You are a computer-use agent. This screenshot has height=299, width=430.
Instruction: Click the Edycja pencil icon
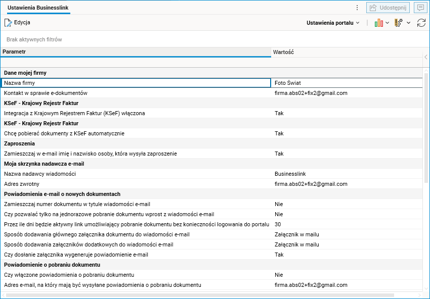pos(8,23)
